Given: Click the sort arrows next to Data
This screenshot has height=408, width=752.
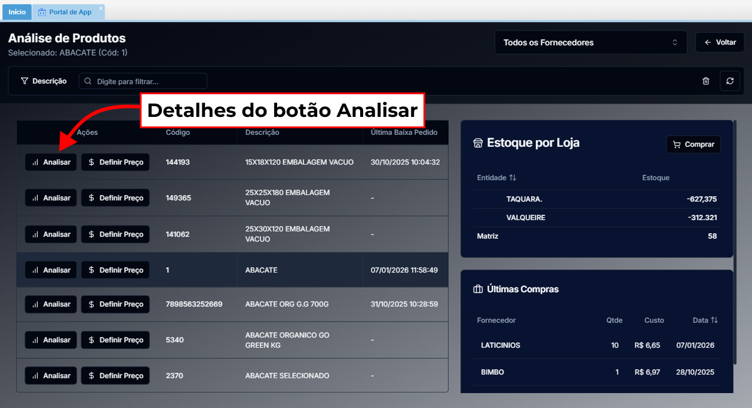Looking at the screenshot, I should [x=714, y=320].
